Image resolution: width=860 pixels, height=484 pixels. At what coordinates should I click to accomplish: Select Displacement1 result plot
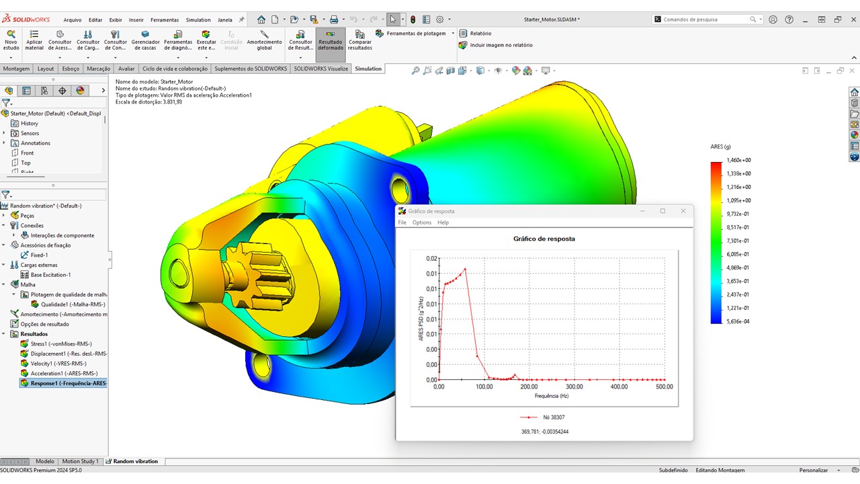64,354
